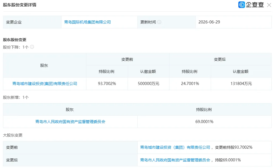This screenshot has height=168, width=273.
Task: Select the 24.7001% post-change shareholding cell
Action: tap(190, 84)
